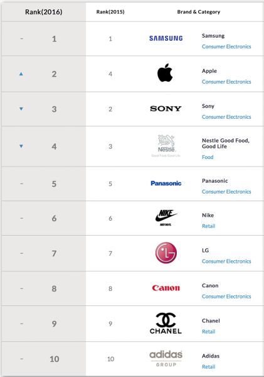This screenshot has height=377, width=264.
Task: Click the up arrow beside rank 2
Action: pyautogui.click(x=21, y=74)
